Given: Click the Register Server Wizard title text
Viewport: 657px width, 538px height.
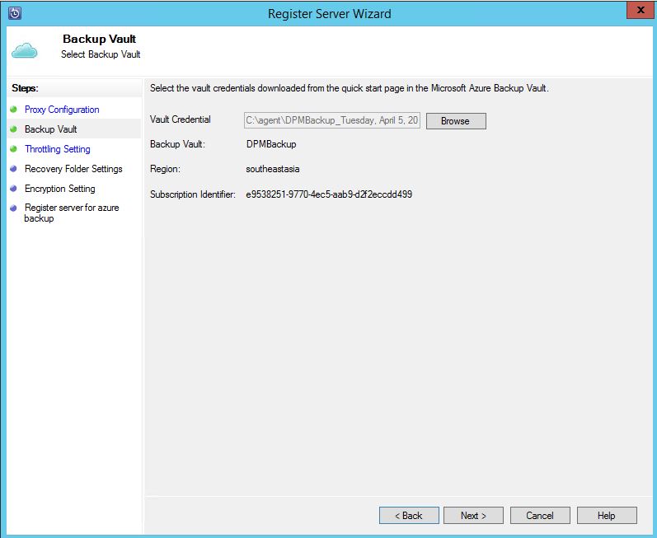Looking at the screenshot, I should pyautogui.click(x=330, y=14).
